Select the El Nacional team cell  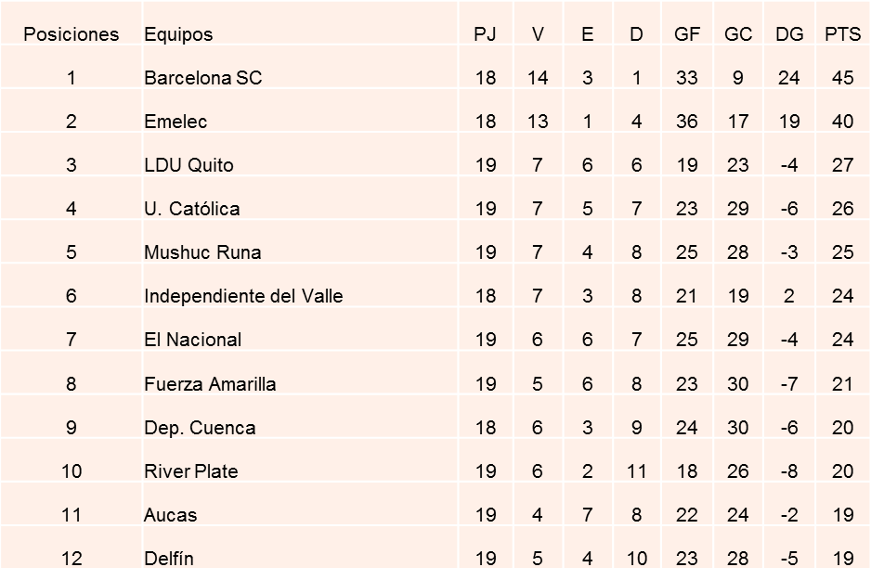(192, 340)
